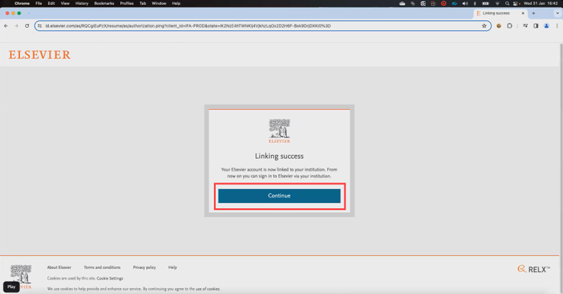Open the media control playlist icon

[x=525, y=26]
